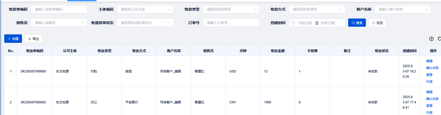Click the 创建 create button
This screenshot has width=441, height=115.
tap(13, 39)
